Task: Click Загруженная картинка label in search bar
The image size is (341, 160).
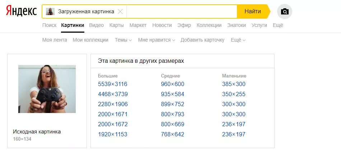Action: (86, 11)
